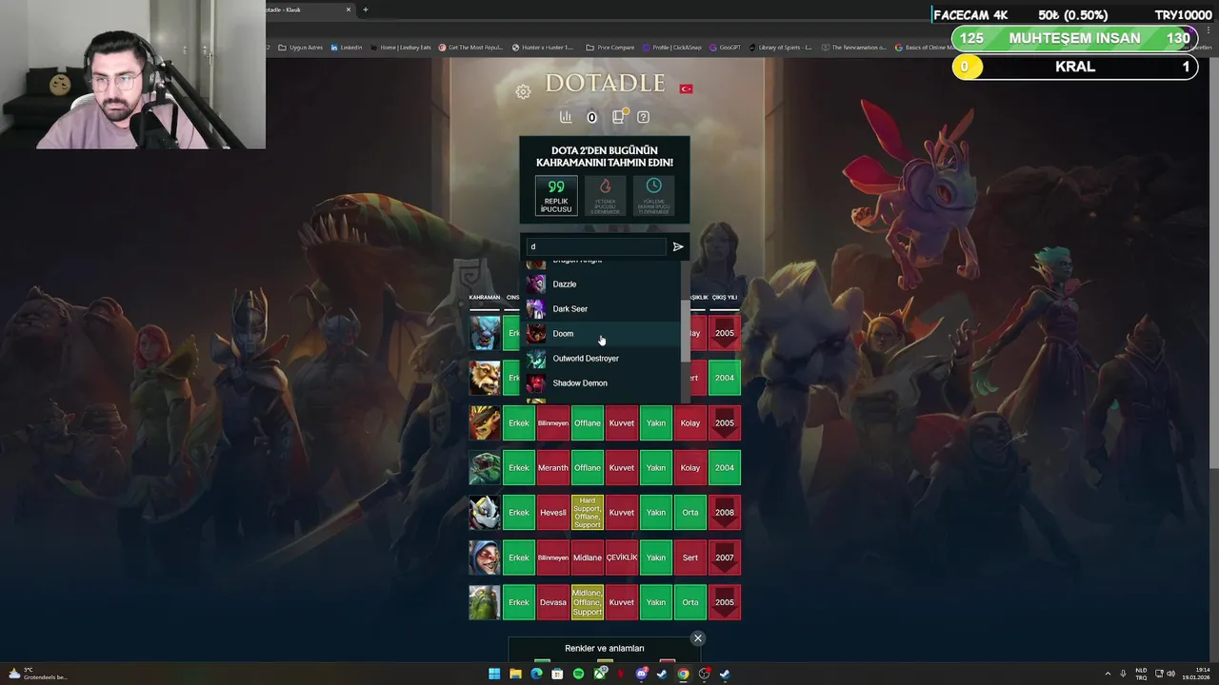This screenshot has width=1219, height=685.
Task: Open the Hunter x Hunter bookmark
Action: tap(543, 47)
